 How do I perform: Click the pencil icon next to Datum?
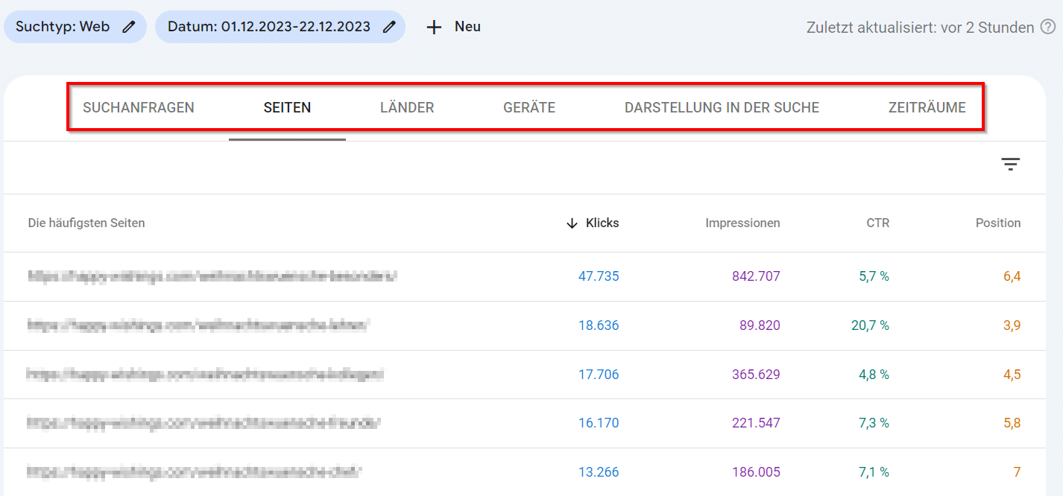389,26
